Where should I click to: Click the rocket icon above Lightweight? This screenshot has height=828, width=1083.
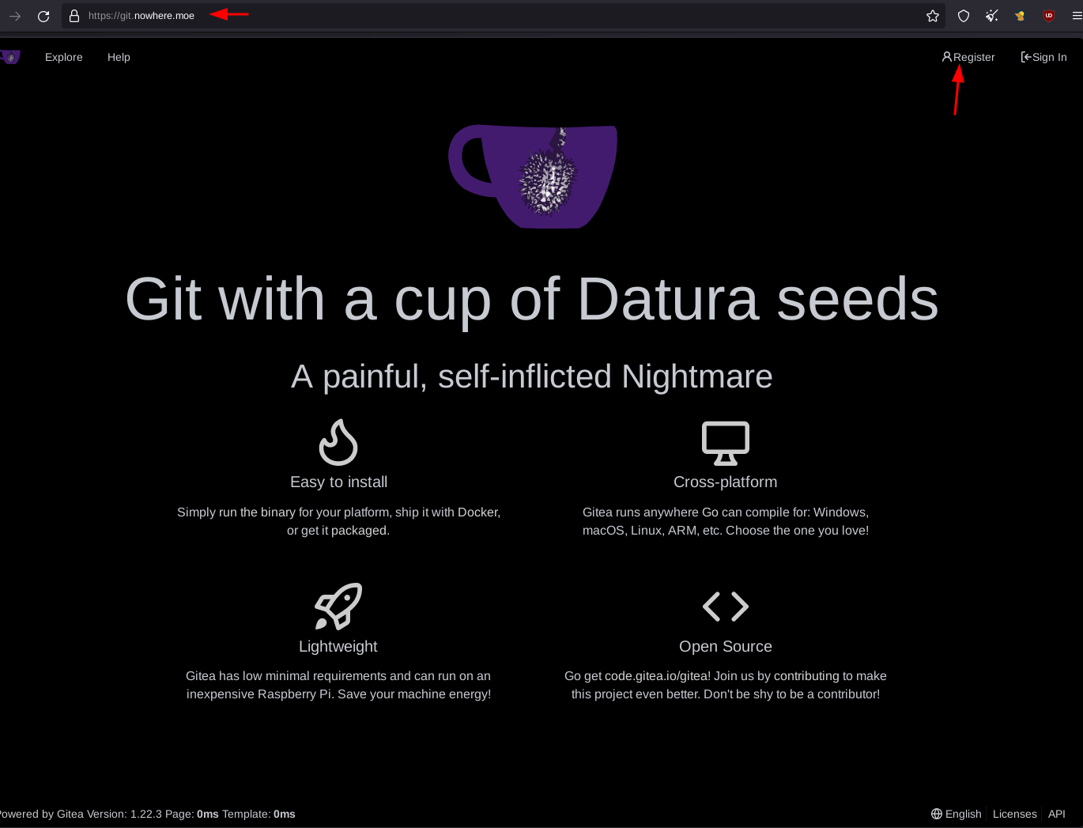coord(338,607)
